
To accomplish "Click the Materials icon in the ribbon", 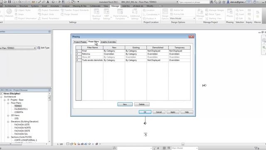I will 9,13.
